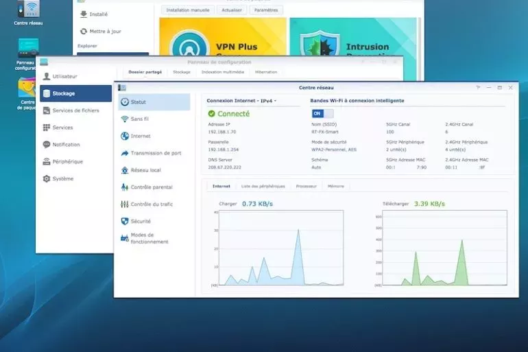Image resolution: width=528 pixels, height=352 pixels.
Task: Switch to the Mémoire tab
Action: pos(336,186)
